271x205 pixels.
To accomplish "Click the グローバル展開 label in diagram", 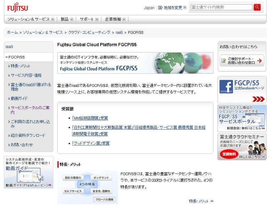I will point(104,199).
